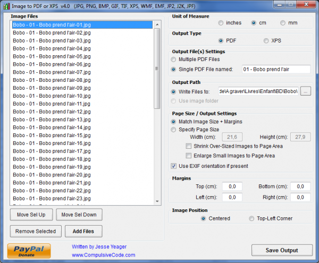Select Specify Page Size option
Screen dimensions: 319x263
tap(174, 129)
